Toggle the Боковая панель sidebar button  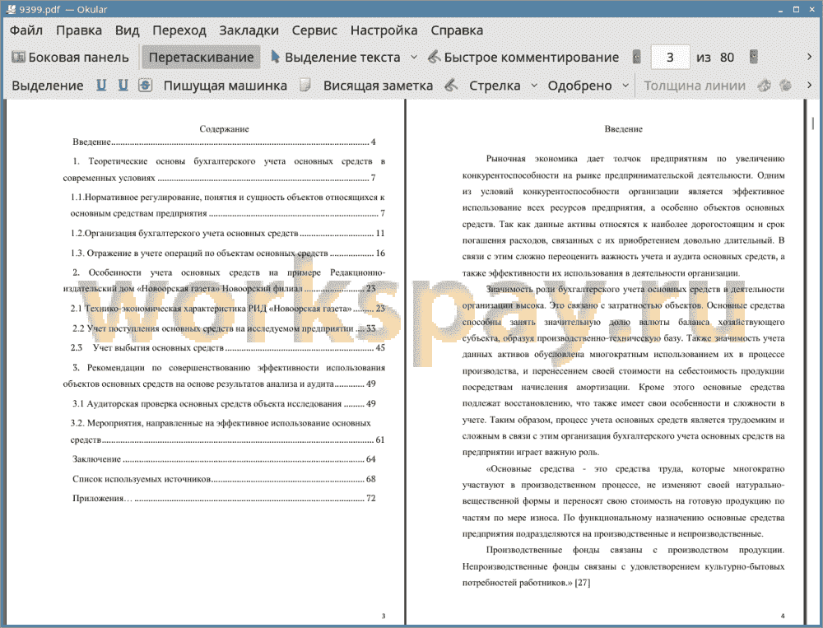(x=70, y=58)
